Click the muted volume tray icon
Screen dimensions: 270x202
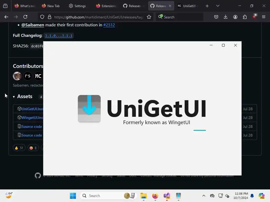pos(227,196)
